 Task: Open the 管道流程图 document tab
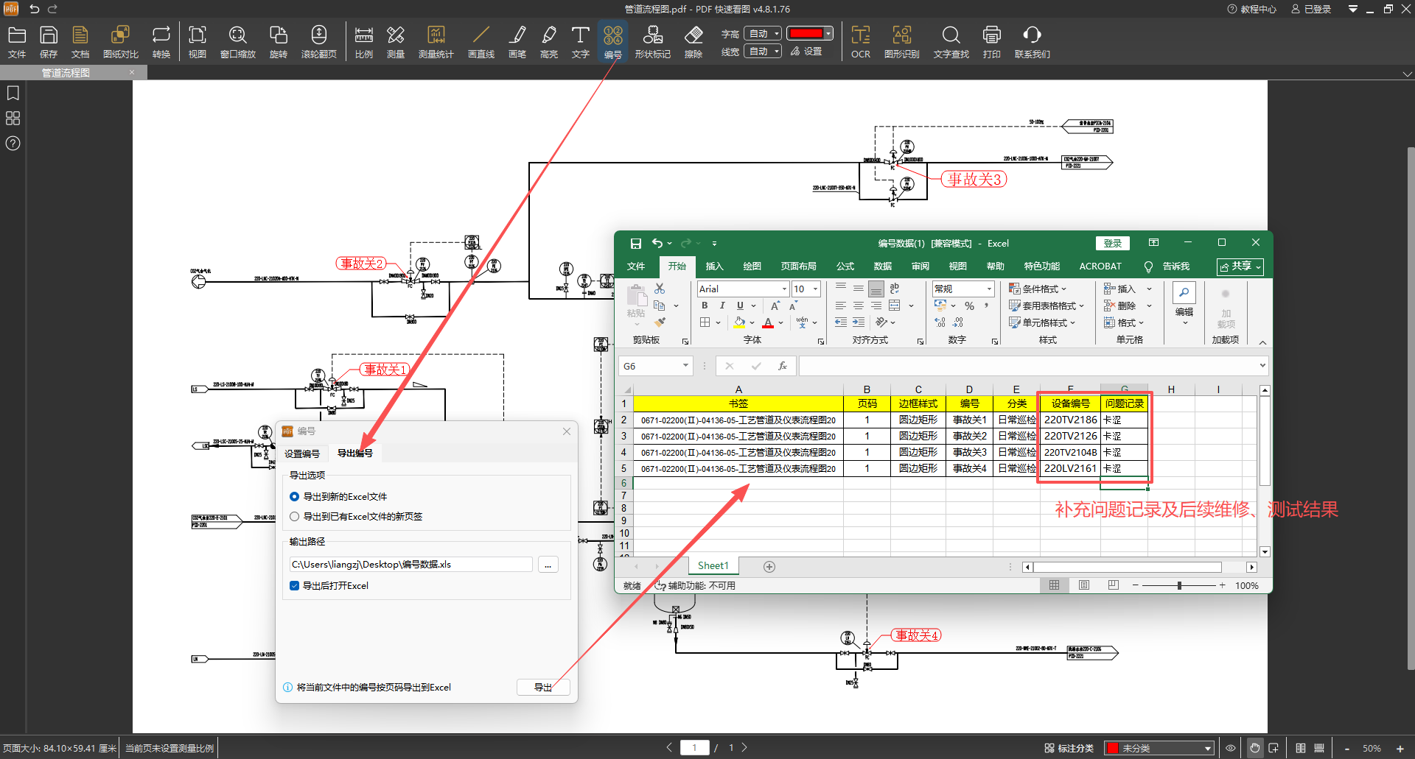click(x=66, y=73)
